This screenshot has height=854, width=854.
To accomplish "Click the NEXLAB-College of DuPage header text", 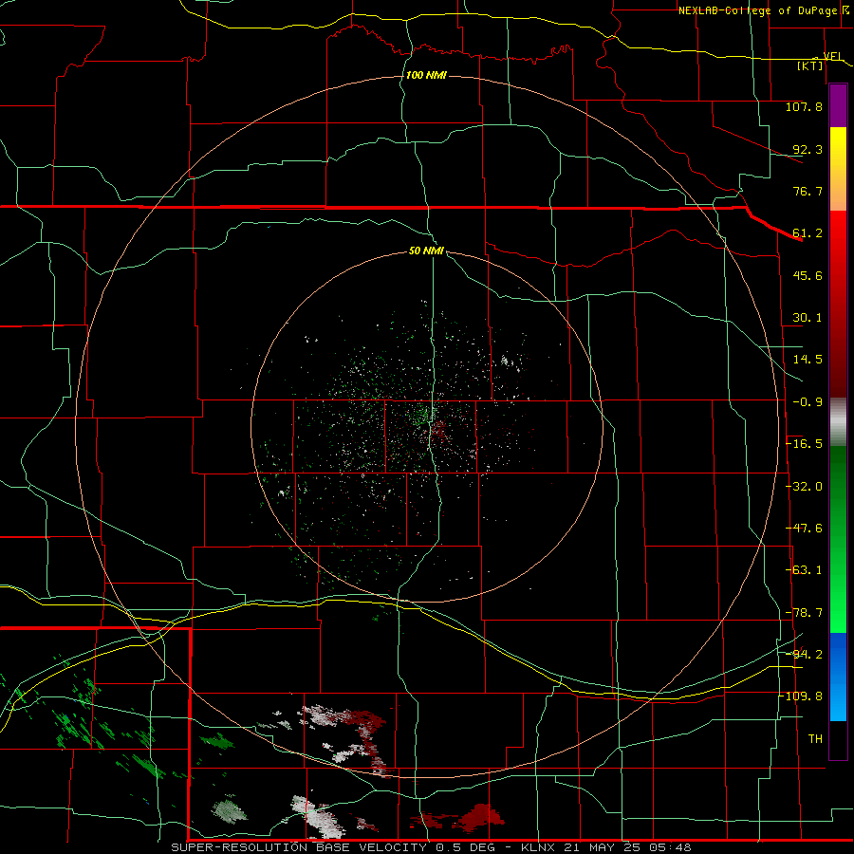I will (x=758, y=10).
